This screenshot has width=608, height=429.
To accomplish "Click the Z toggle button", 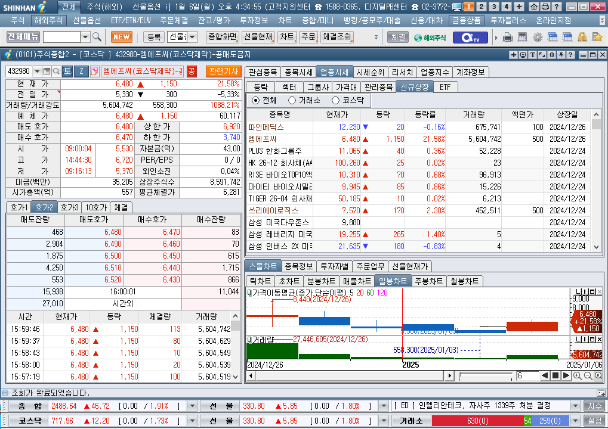I will (81, 71).
